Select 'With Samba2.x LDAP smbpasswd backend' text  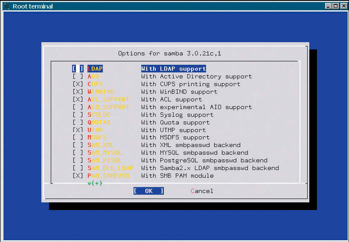coord(210,168)
